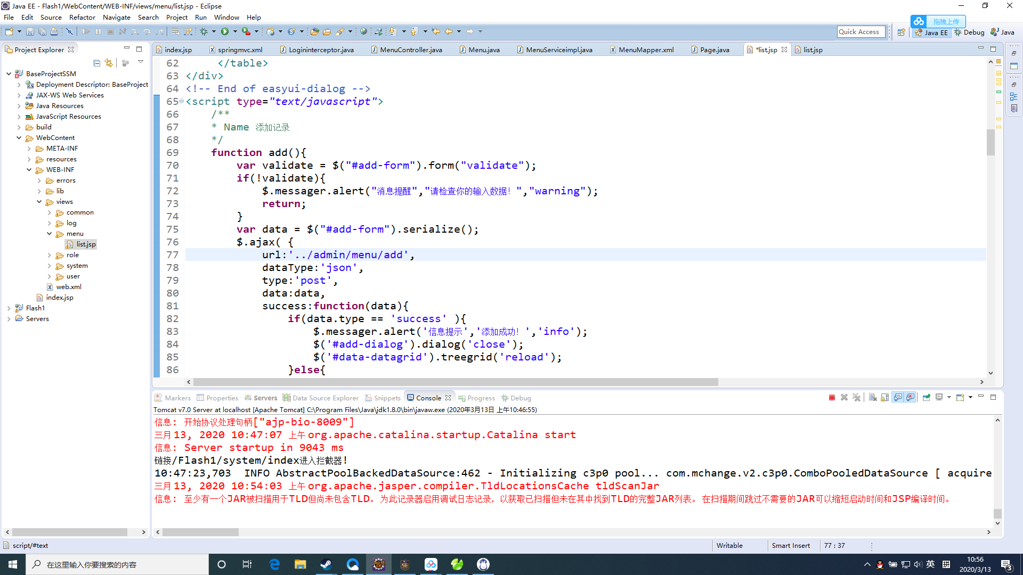The width and height of the screenshot is (1023, 575).
Task: Collapse the views folder
Action: (x=39, y=202)
